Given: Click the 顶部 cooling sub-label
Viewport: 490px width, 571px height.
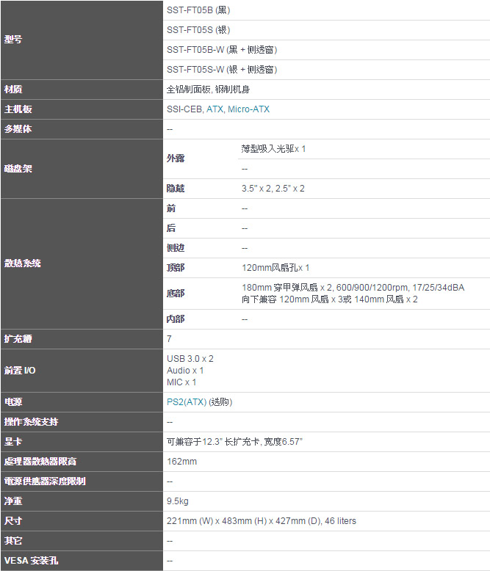Looking at the screenshot, I should [176, 268].
